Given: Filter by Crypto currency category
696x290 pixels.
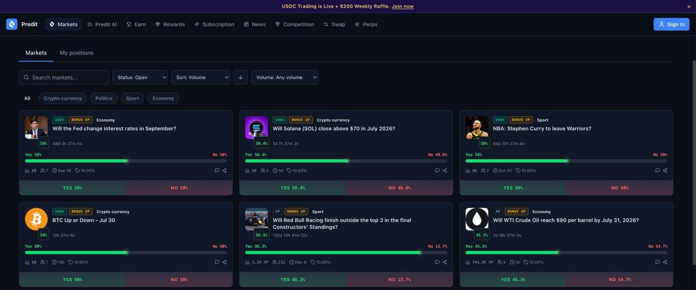Looking at the screenshot, I should pos(63,98).
